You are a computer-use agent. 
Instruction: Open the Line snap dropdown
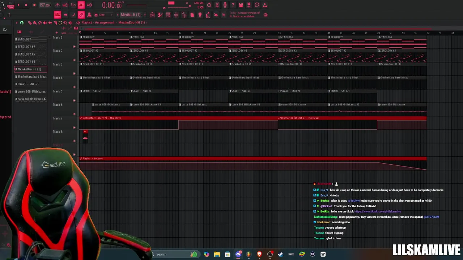106,15
